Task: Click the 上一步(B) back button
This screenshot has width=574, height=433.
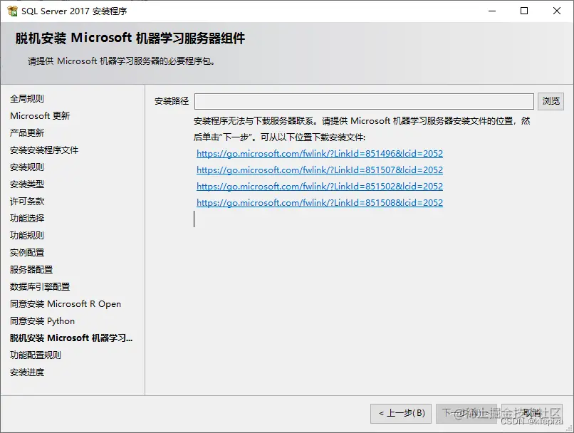Action: [x=401, y=414]
